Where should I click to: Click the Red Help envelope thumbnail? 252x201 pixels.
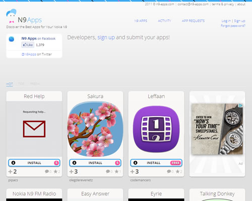coord(34,129)
